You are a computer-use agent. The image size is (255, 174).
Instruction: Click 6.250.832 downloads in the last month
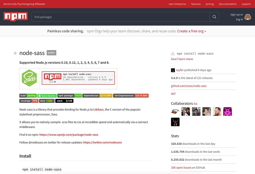tap(196, 160)
